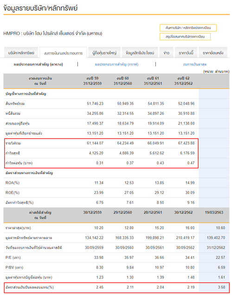Click the หน่วย: ล้านบาท unit note
Image resolution: width=232 pixels, height=295 pixels.
click(x=216, y=71)
